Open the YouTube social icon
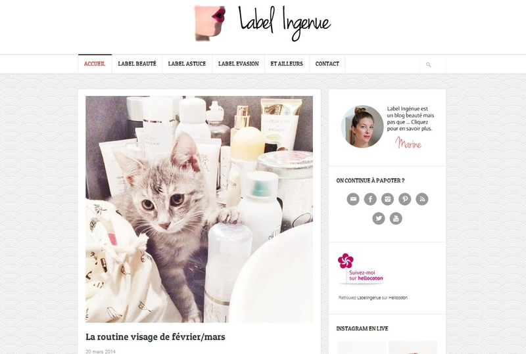Viewport: 526px width, 354px height. click(396, 219)
